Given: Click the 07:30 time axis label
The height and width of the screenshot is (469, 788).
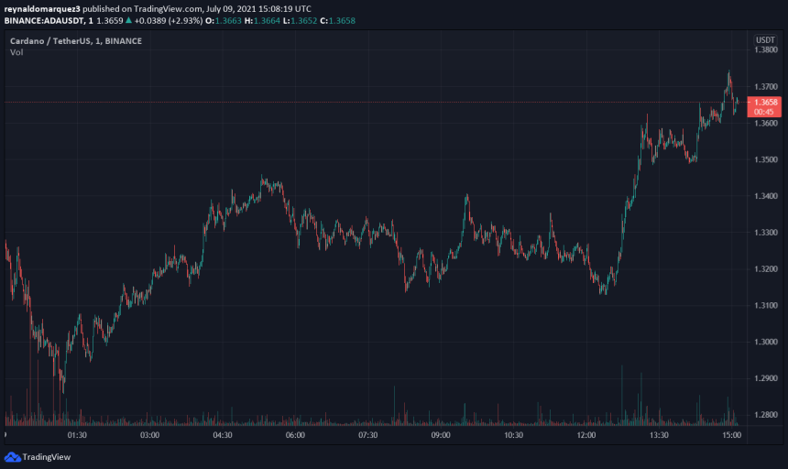Looking at the screenshot, I should click(367, 435).
